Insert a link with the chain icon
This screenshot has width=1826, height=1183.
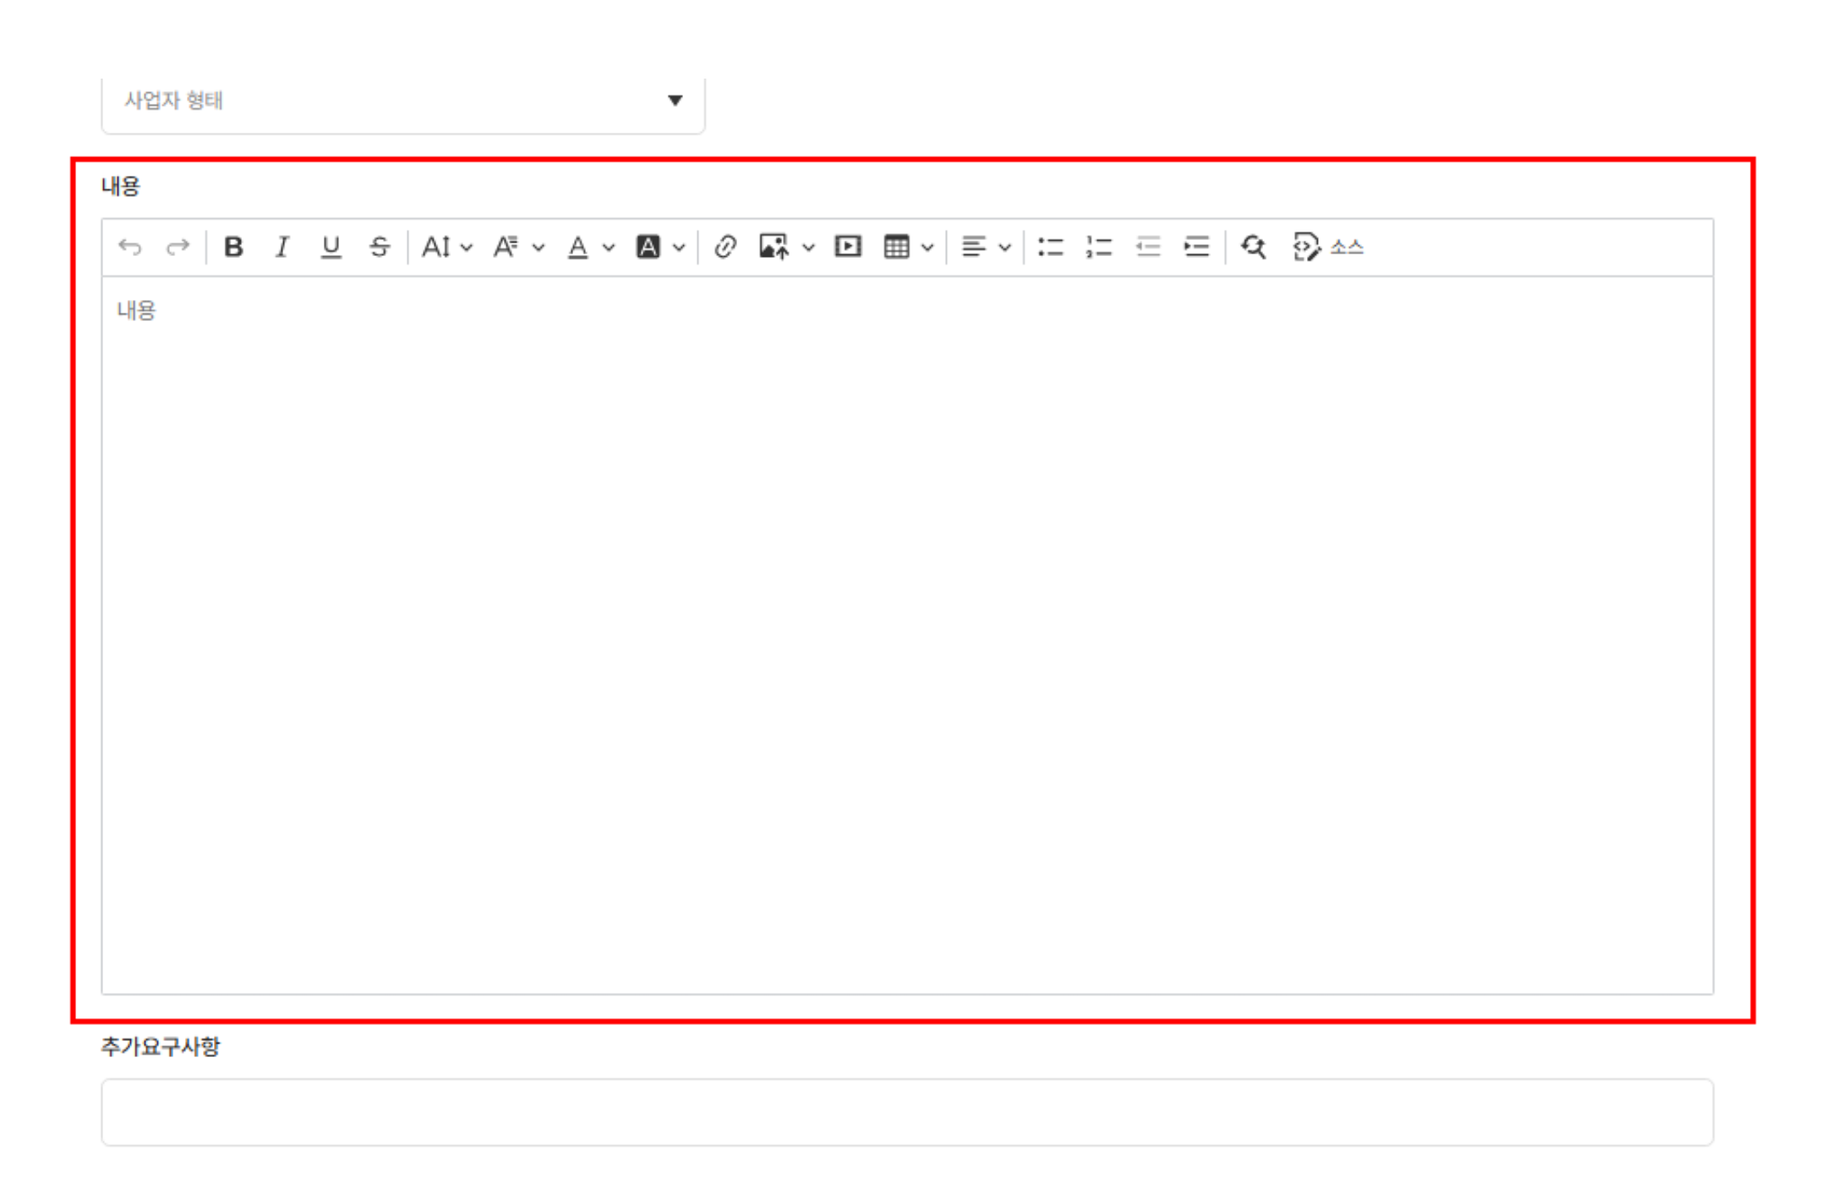(x=724, y=247)
